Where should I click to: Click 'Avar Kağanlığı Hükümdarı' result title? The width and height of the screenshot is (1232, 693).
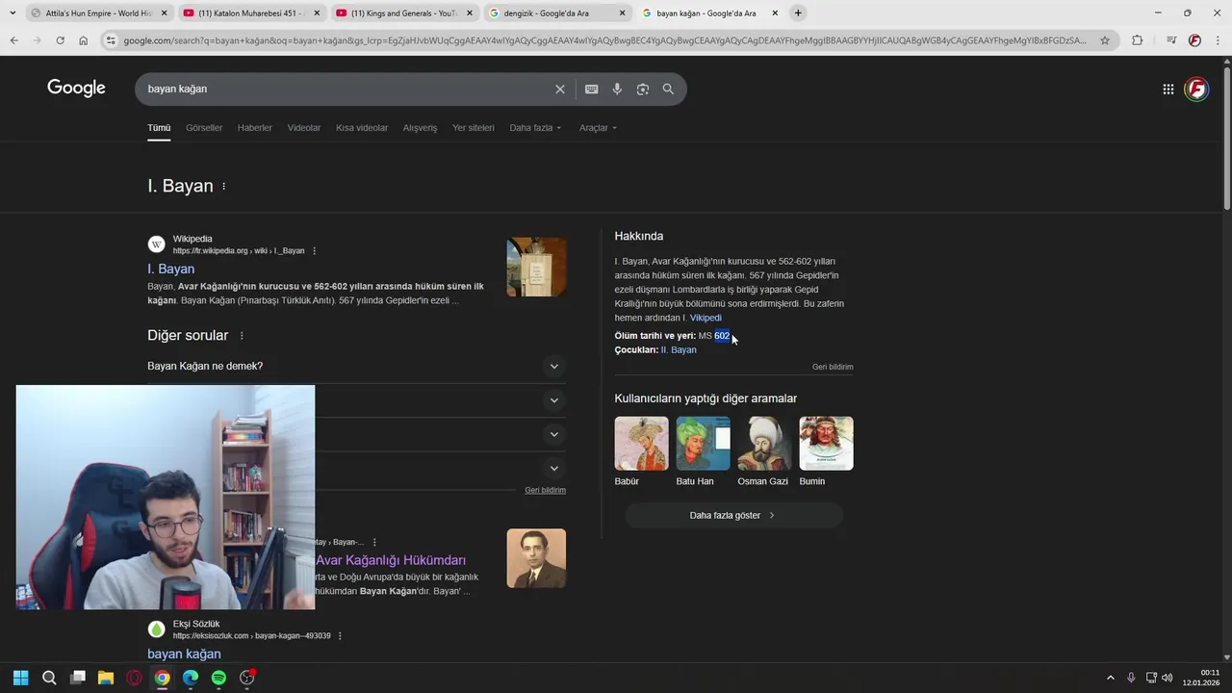pyautogui.click(x=391, y=560)
